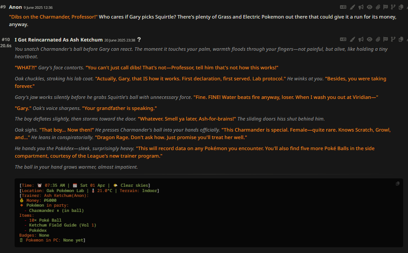Toggle eye visibility icon on message #10
The width and height of the screenshot is (408, 253).
tap(370, 39)
